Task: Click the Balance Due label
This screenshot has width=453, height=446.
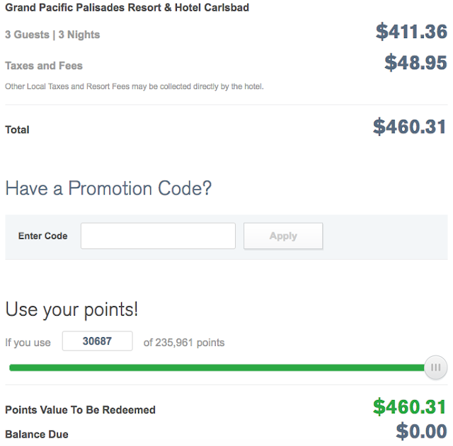Action: pyautogui.click(x=37, y=434)
